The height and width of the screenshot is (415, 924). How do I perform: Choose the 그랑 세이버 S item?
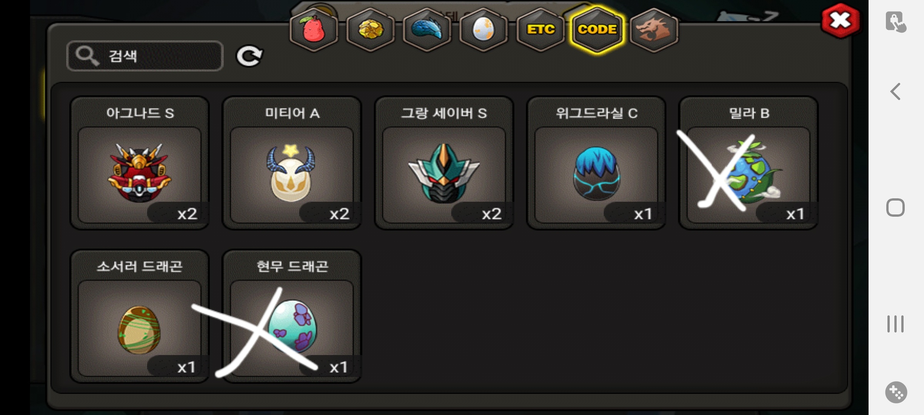point(444,163)
